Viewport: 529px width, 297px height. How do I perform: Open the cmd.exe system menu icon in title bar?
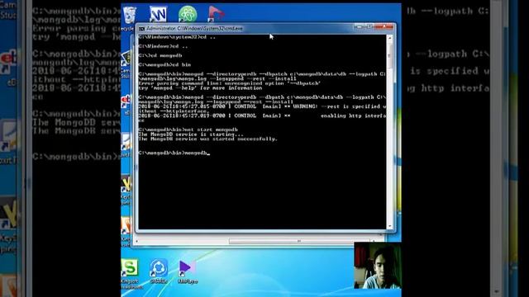coord(141,29)
